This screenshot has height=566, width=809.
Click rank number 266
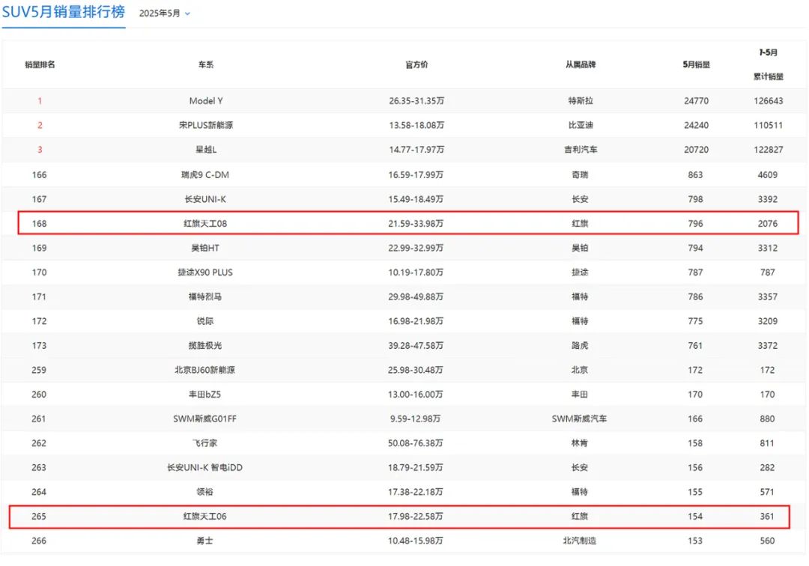tap(39, 541)
